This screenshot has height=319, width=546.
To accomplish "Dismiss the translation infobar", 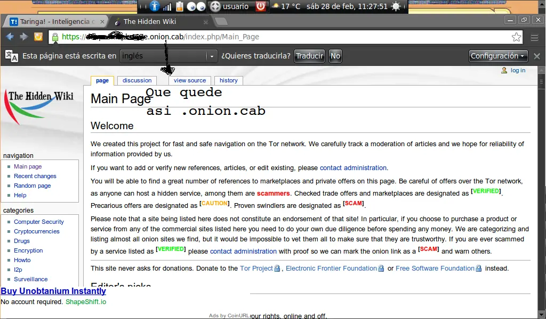I will (536, 56).
